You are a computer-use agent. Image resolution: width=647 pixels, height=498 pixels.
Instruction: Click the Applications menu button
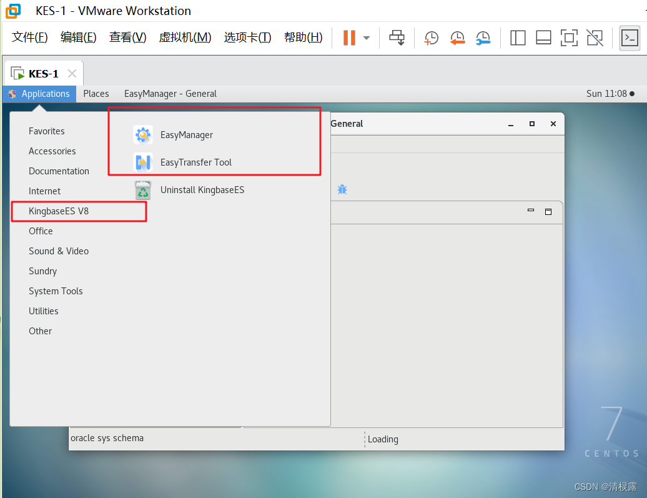[x=39, y=94]
